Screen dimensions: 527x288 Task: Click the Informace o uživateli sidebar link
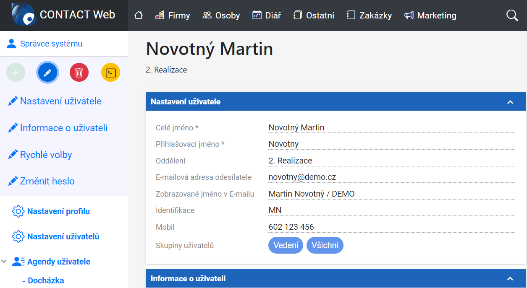[64, 128]
